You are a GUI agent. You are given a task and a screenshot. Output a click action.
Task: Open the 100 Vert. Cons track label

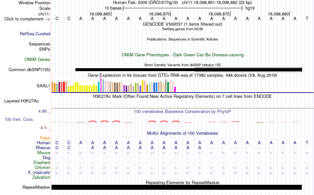19,119
